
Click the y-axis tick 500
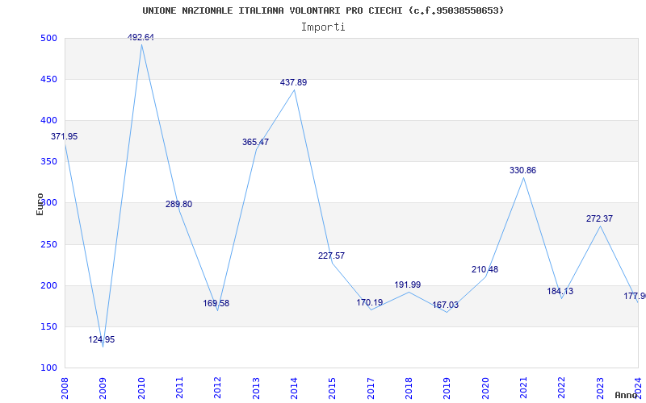click(x=48, y=38)
